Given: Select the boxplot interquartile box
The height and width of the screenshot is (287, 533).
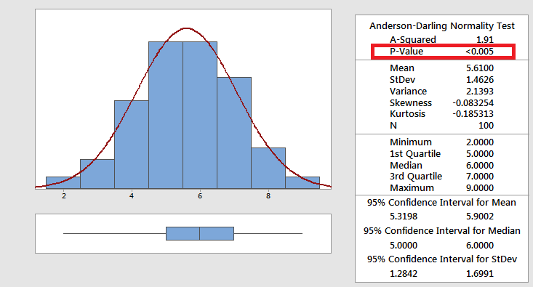Looking at the screenshot, I should (x=200, y=234).
